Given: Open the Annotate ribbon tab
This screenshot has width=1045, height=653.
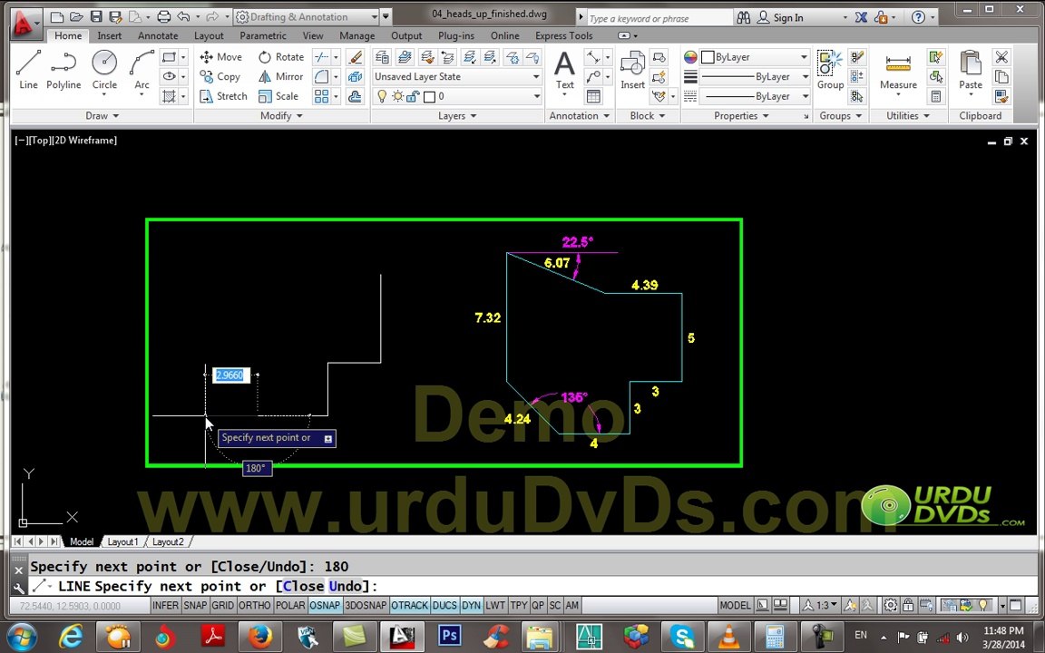Looking at the screenshot, I should tap(158, 36).
